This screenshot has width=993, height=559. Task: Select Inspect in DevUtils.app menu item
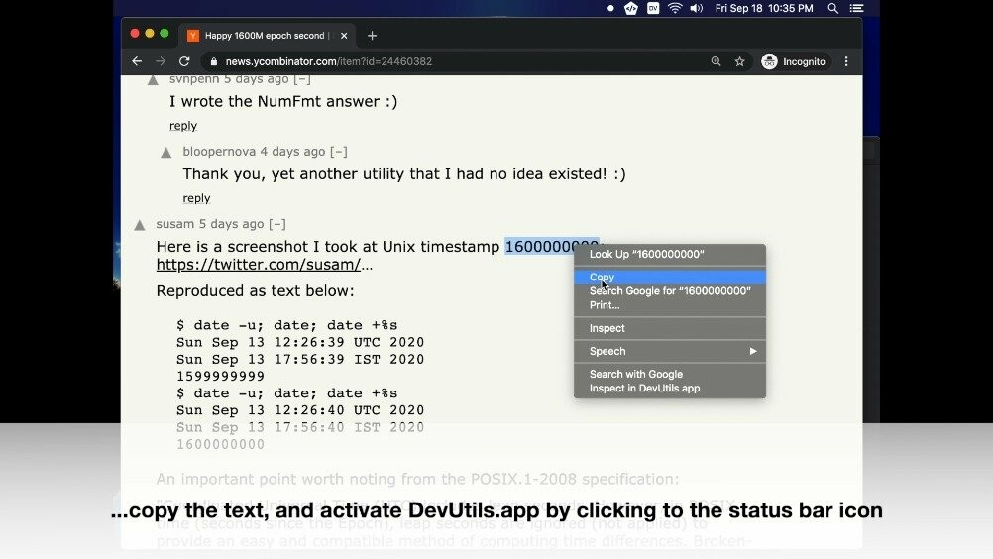coord(644,389)
